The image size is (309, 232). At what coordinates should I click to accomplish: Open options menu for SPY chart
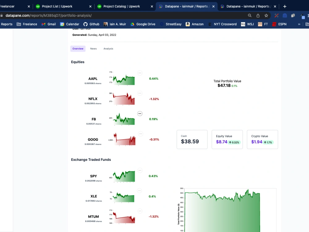(140, 170)
